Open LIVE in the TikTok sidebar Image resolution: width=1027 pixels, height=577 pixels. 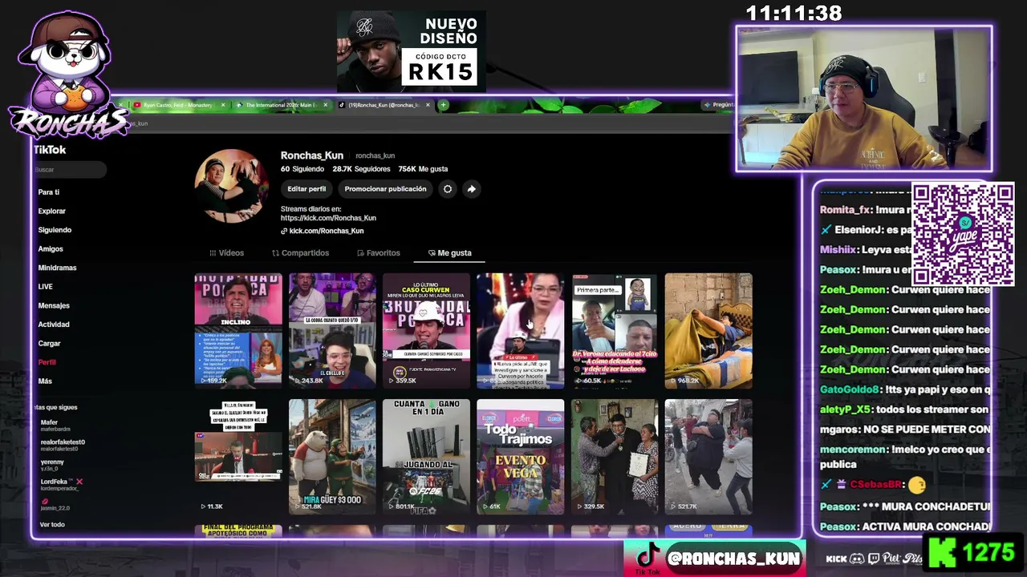[x=45, y=287]
